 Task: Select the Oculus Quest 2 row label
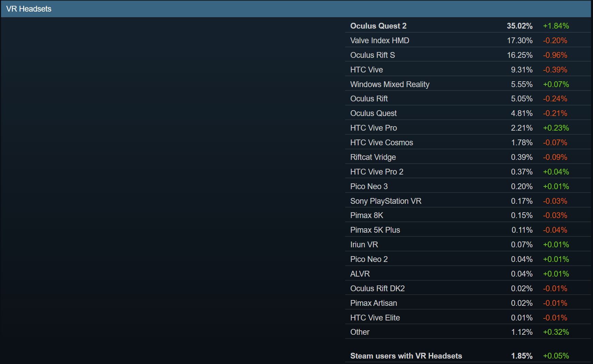[x=378, y=26]
